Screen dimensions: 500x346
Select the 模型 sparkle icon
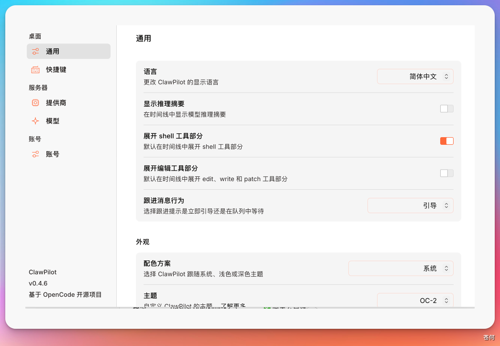click(x=35, y=121)
